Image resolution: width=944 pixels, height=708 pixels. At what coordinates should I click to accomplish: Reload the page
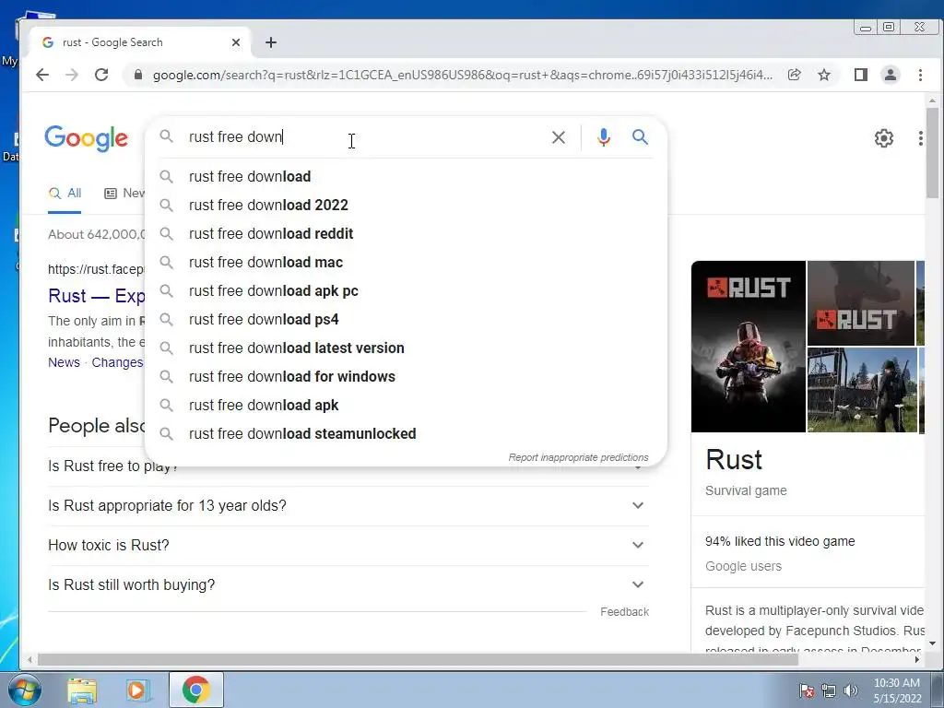101,75
